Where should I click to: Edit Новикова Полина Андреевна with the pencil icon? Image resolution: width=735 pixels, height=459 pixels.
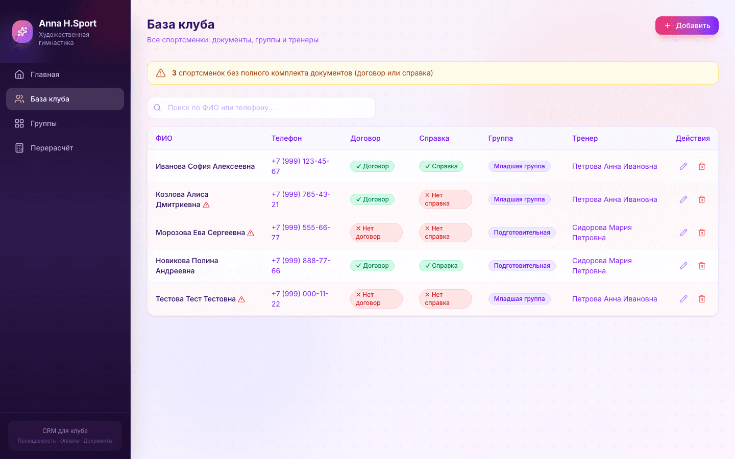pos(683,266)
